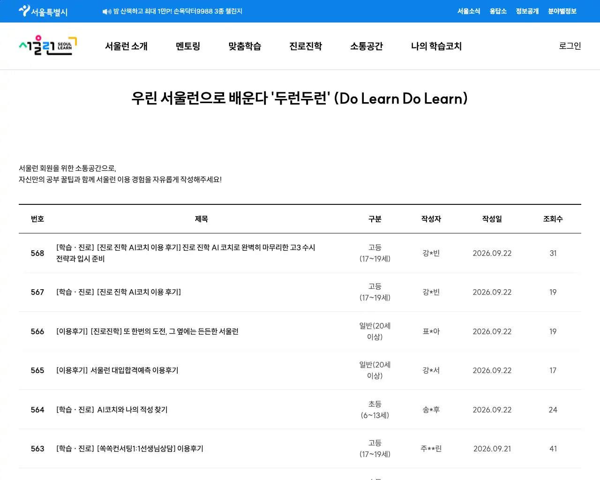Image resolution: width=600 pixels, height=480 pixels.
Task: Click author 표*아 in row 566
Action: click(x=431, y=331)
